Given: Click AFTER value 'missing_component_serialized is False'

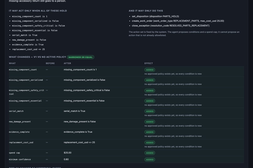Looking at the screenshot, I should click(84, 80).
